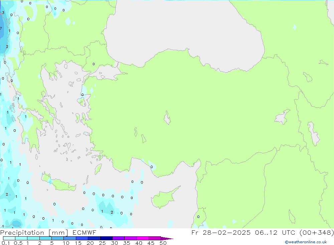The width and height of the screenshot is (334, 245).
Task: Click the precipitation value '7' on the map
Action: [1, 28]
